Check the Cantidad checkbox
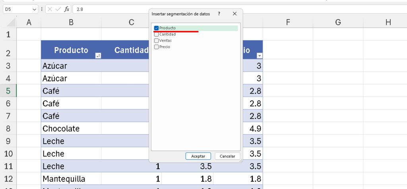Viewport: 407px width, 189px height. (x=157, y=35)
